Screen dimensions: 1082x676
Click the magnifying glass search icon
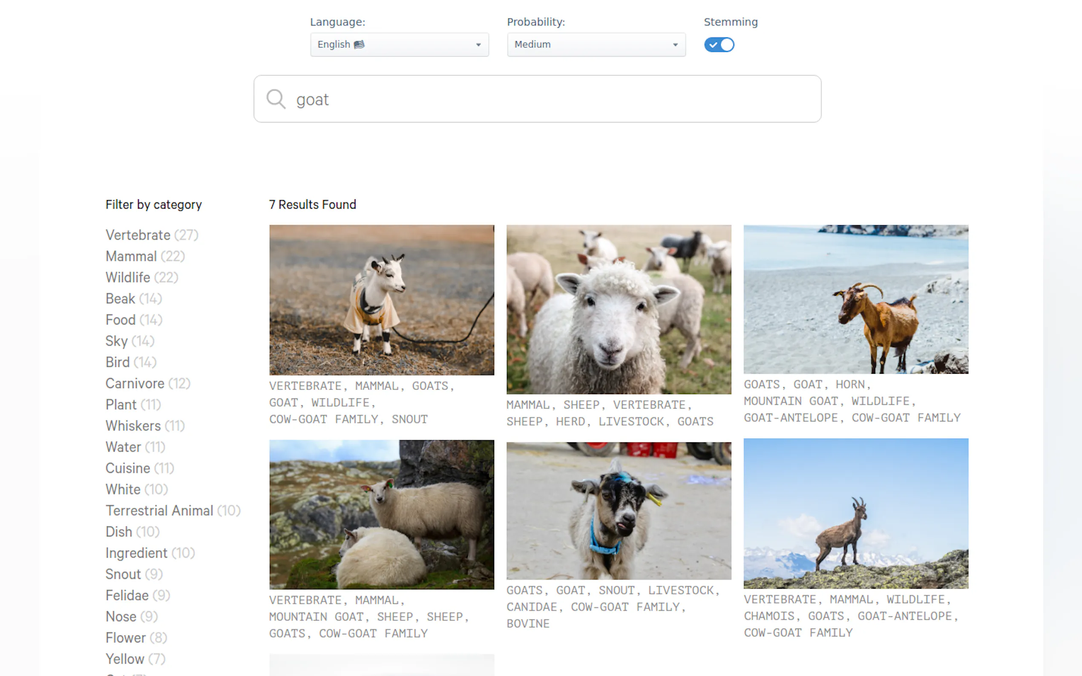(x=276, y=99)
